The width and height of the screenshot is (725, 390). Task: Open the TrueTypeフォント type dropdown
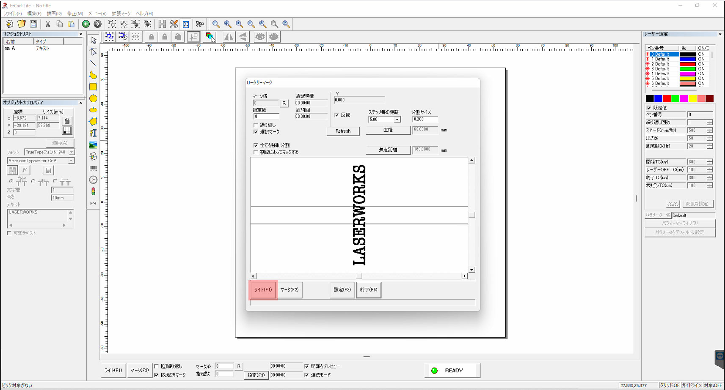(72, 152)
